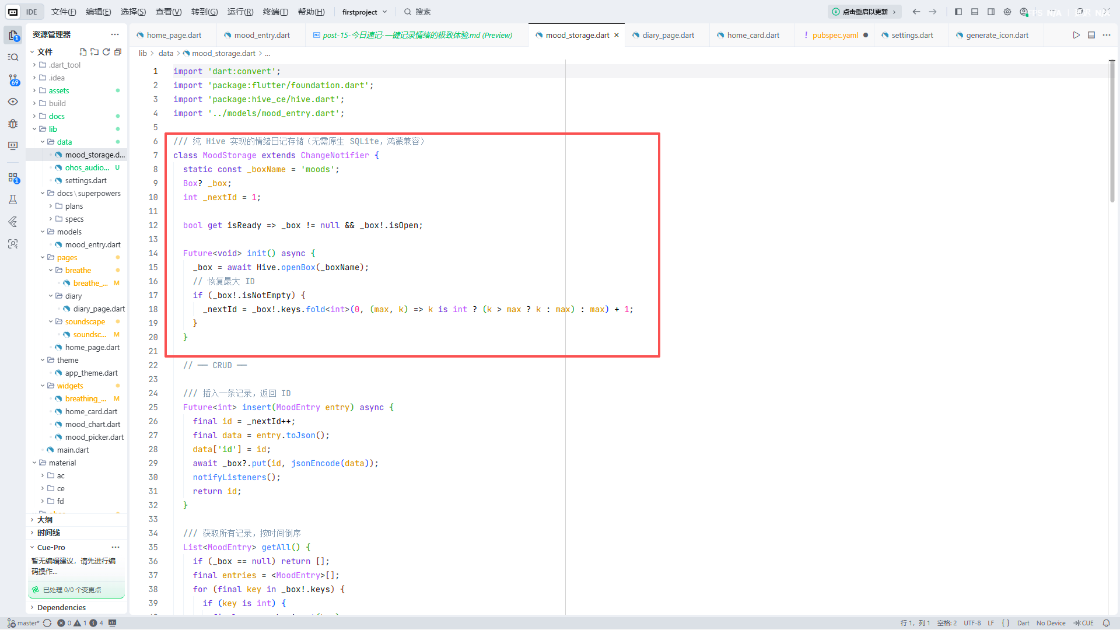Click Dart language mode in status bar

point(1023,623)
